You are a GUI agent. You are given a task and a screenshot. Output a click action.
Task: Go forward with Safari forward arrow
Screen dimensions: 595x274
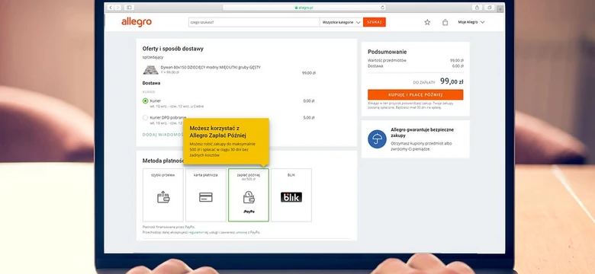click(117, 8)
